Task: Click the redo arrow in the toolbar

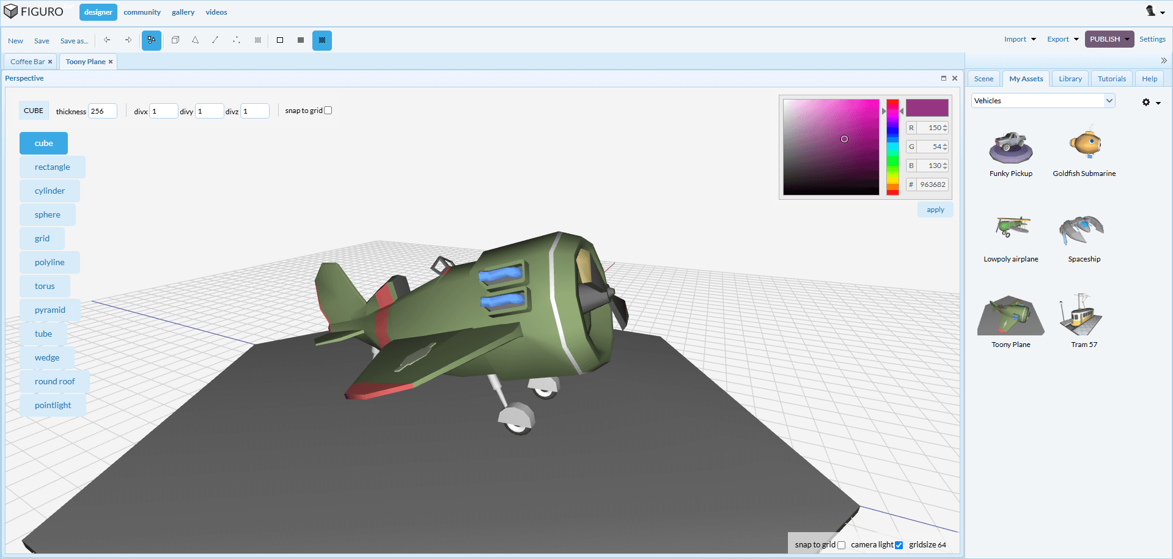Action: (128, 40)
